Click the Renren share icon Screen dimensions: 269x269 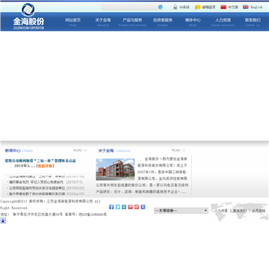point(143,207)
